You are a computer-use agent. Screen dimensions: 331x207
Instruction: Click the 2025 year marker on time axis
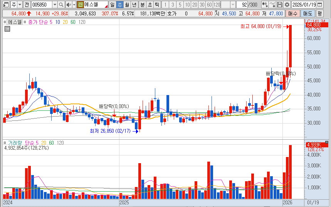tap(124, 202)
